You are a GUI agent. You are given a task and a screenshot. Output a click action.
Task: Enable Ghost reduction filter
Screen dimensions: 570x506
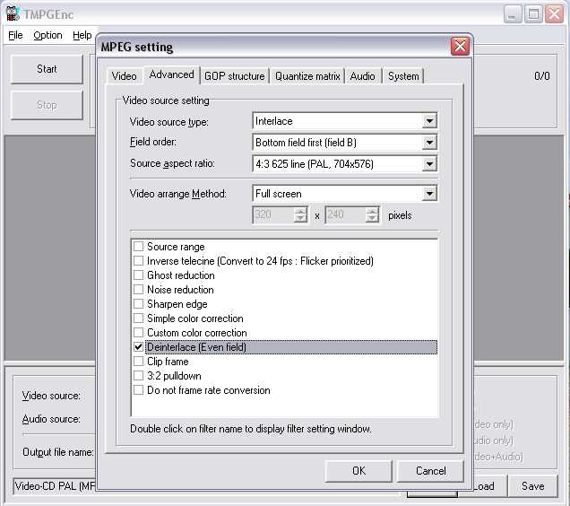pos(138,275)
